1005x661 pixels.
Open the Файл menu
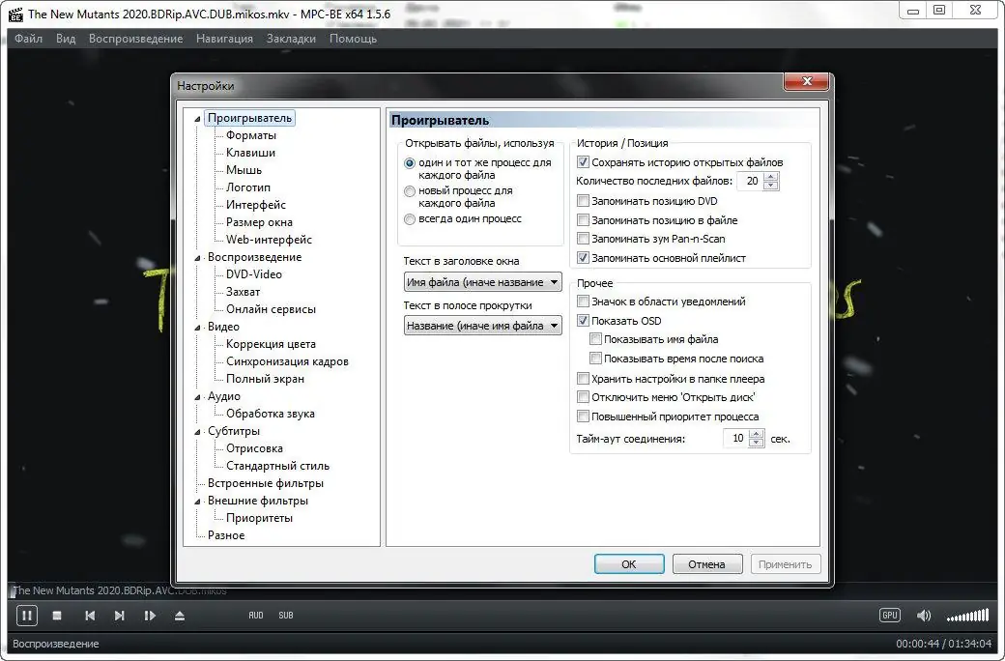click(x=28, y=39)
